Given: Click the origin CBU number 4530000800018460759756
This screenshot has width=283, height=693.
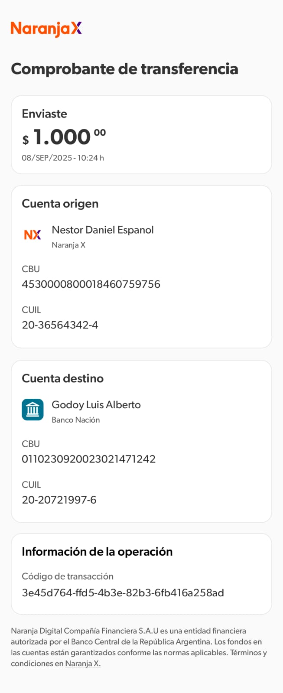Looking at the screenshot, I should [x=91, y=284].
